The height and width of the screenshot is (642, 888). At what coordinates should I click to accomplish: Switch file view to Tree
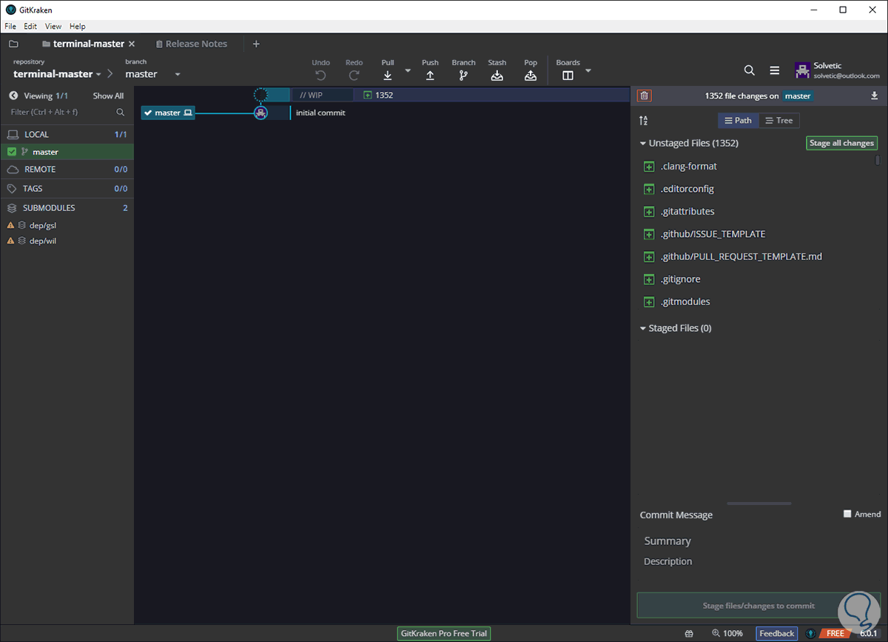(778, 121)
